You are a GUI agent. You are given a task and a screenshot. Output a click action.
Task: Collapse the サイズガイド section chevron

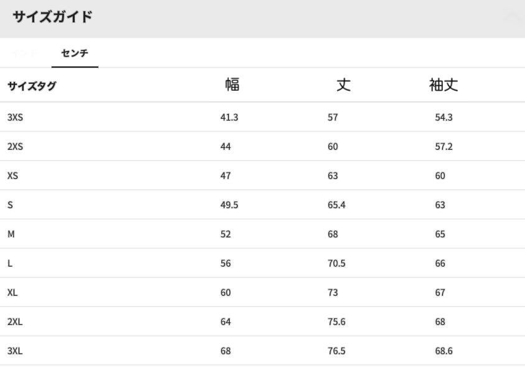point(512,17)
